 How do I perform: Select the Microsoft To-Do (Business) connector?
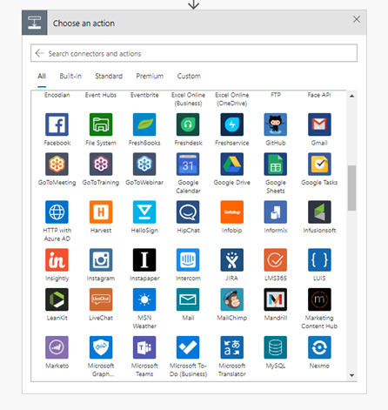click(x=188, y=347)
